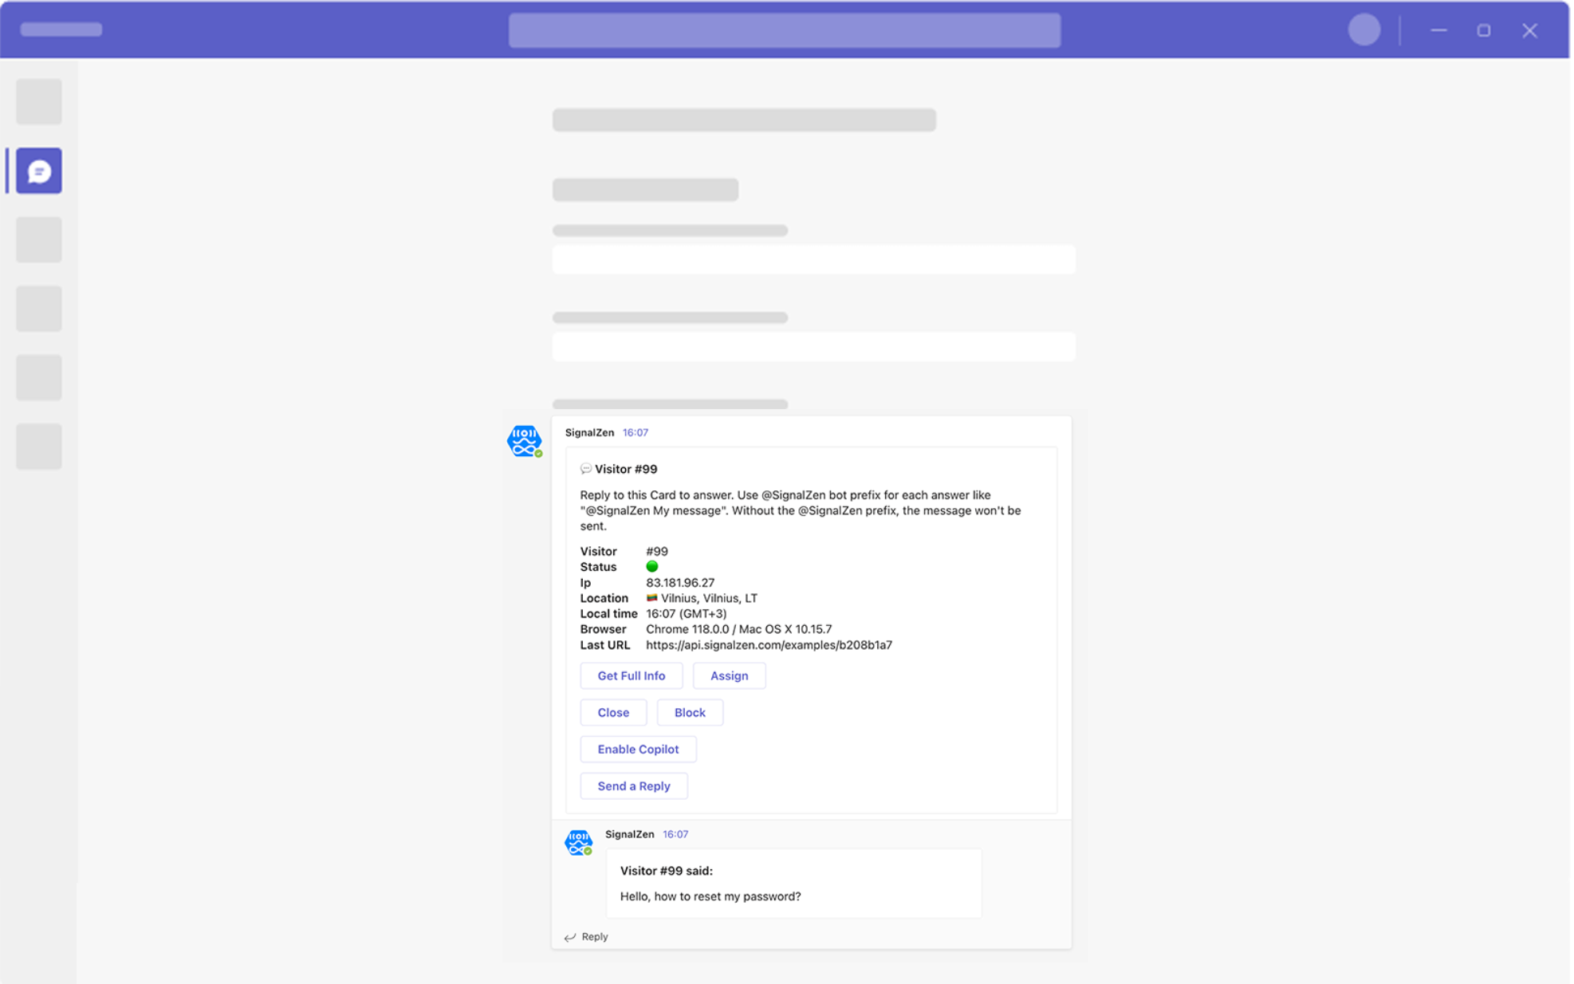Click the Browser value Chrome 118.0.0
1574x984 pixels.
point(739,629)
